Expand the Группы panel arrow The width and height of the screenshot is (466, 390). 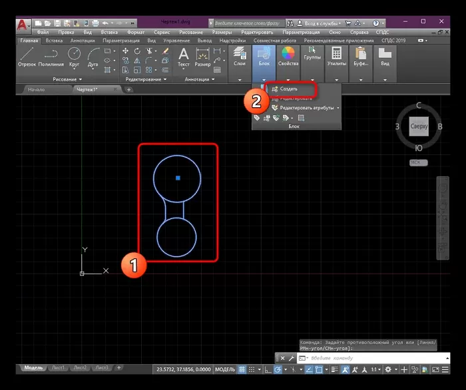click(x=312, y=80)
